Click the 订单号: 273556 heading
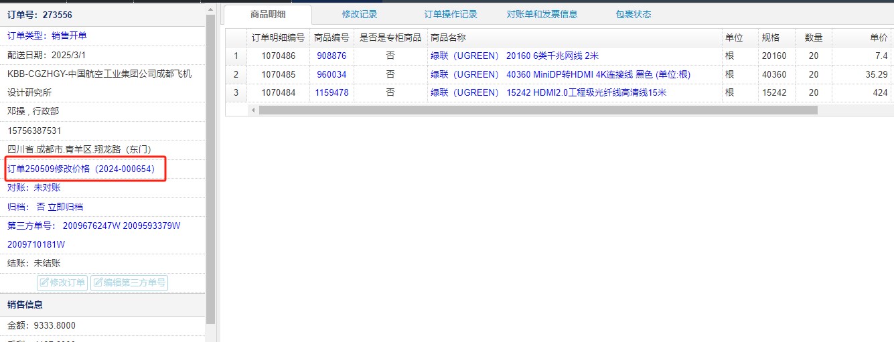894x342 pixels. pyautogui.click(x=40, y=14)
